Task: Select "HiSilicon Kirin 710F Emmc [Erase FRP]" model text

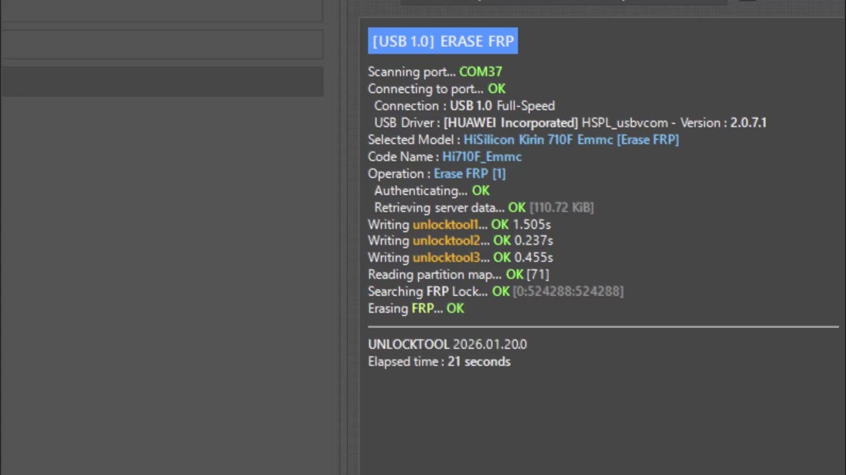Action: pyautogui.click(x=571, y=140)
